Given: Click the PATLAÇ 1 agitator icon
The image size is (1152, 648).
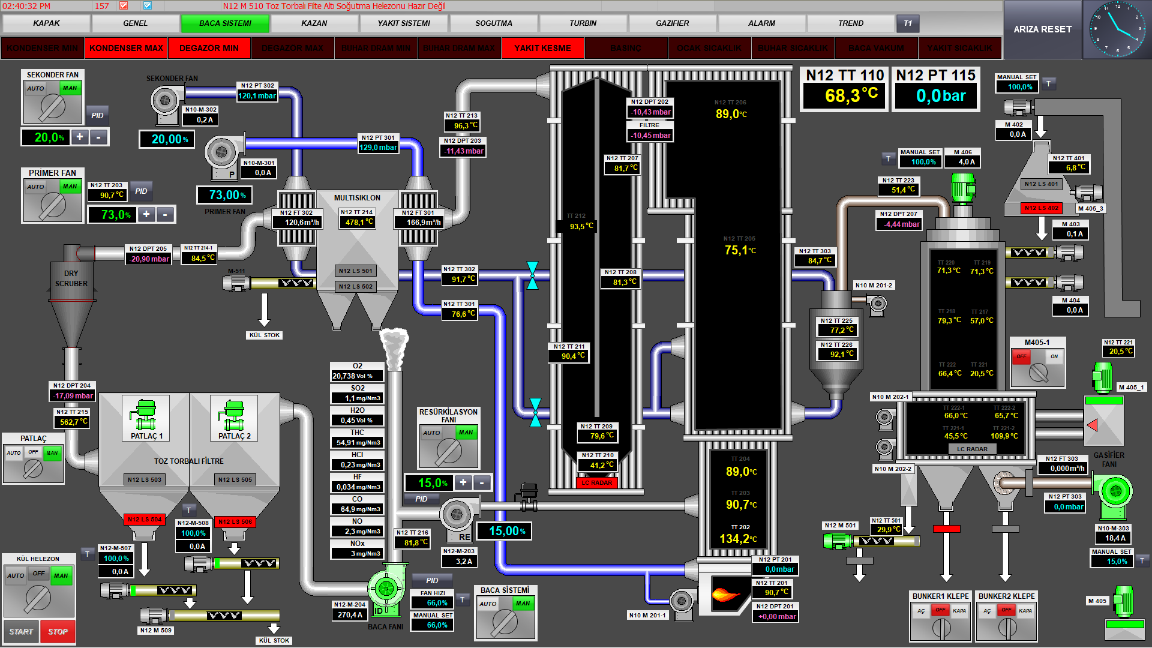Looking at the screenshot, I should [x=145, y=416].
